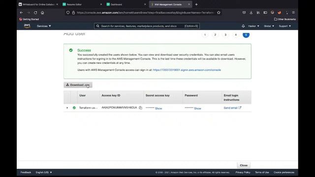Expand the Terraform user row details
Image resolution: width=315 pixels, height=177 pixels.
tap(67, 108)
